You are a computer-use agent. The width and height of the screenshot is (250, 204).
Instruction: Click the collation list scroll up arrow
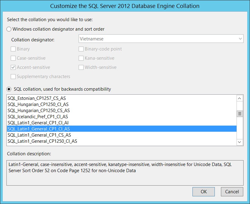[240, 98]
